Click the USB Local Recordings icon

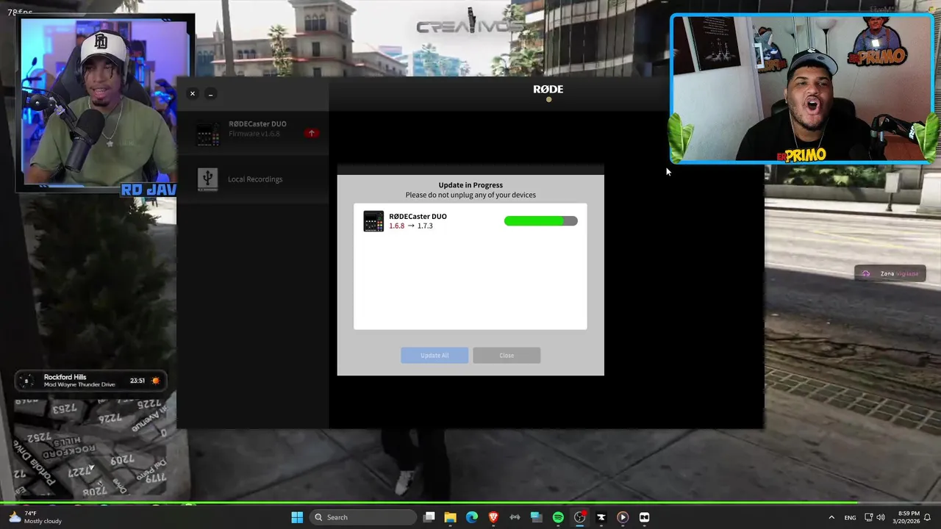pos(207,179)
